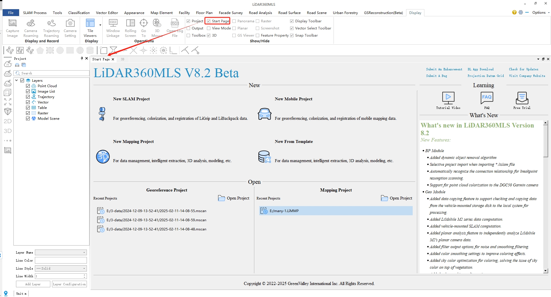Enable Window Linkage
The height and width of the screenshot is (297, 551).
[113, 23]
